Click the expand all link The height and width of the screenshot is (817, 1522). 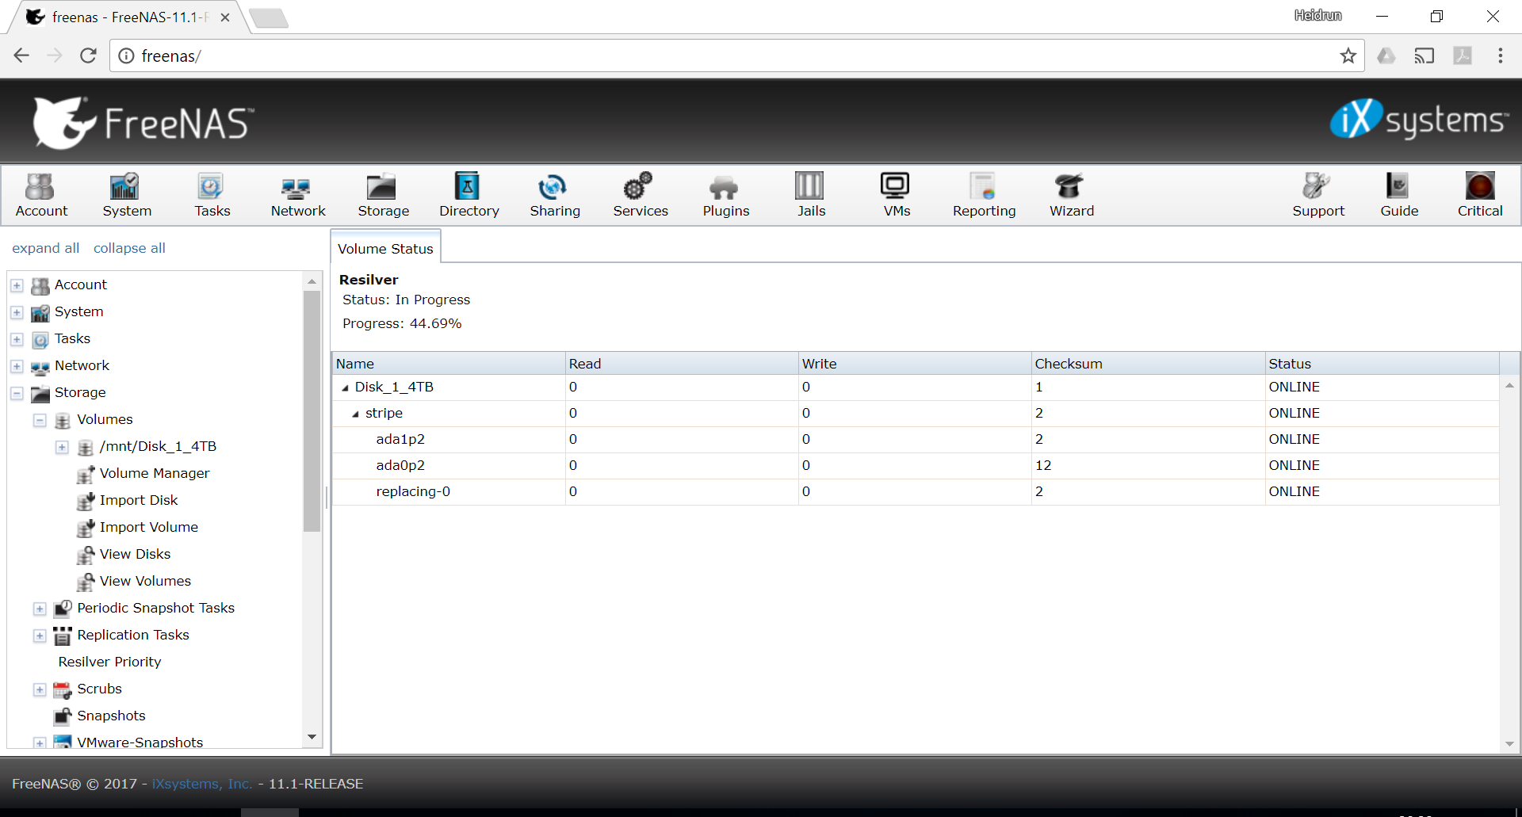click(46, 248)
